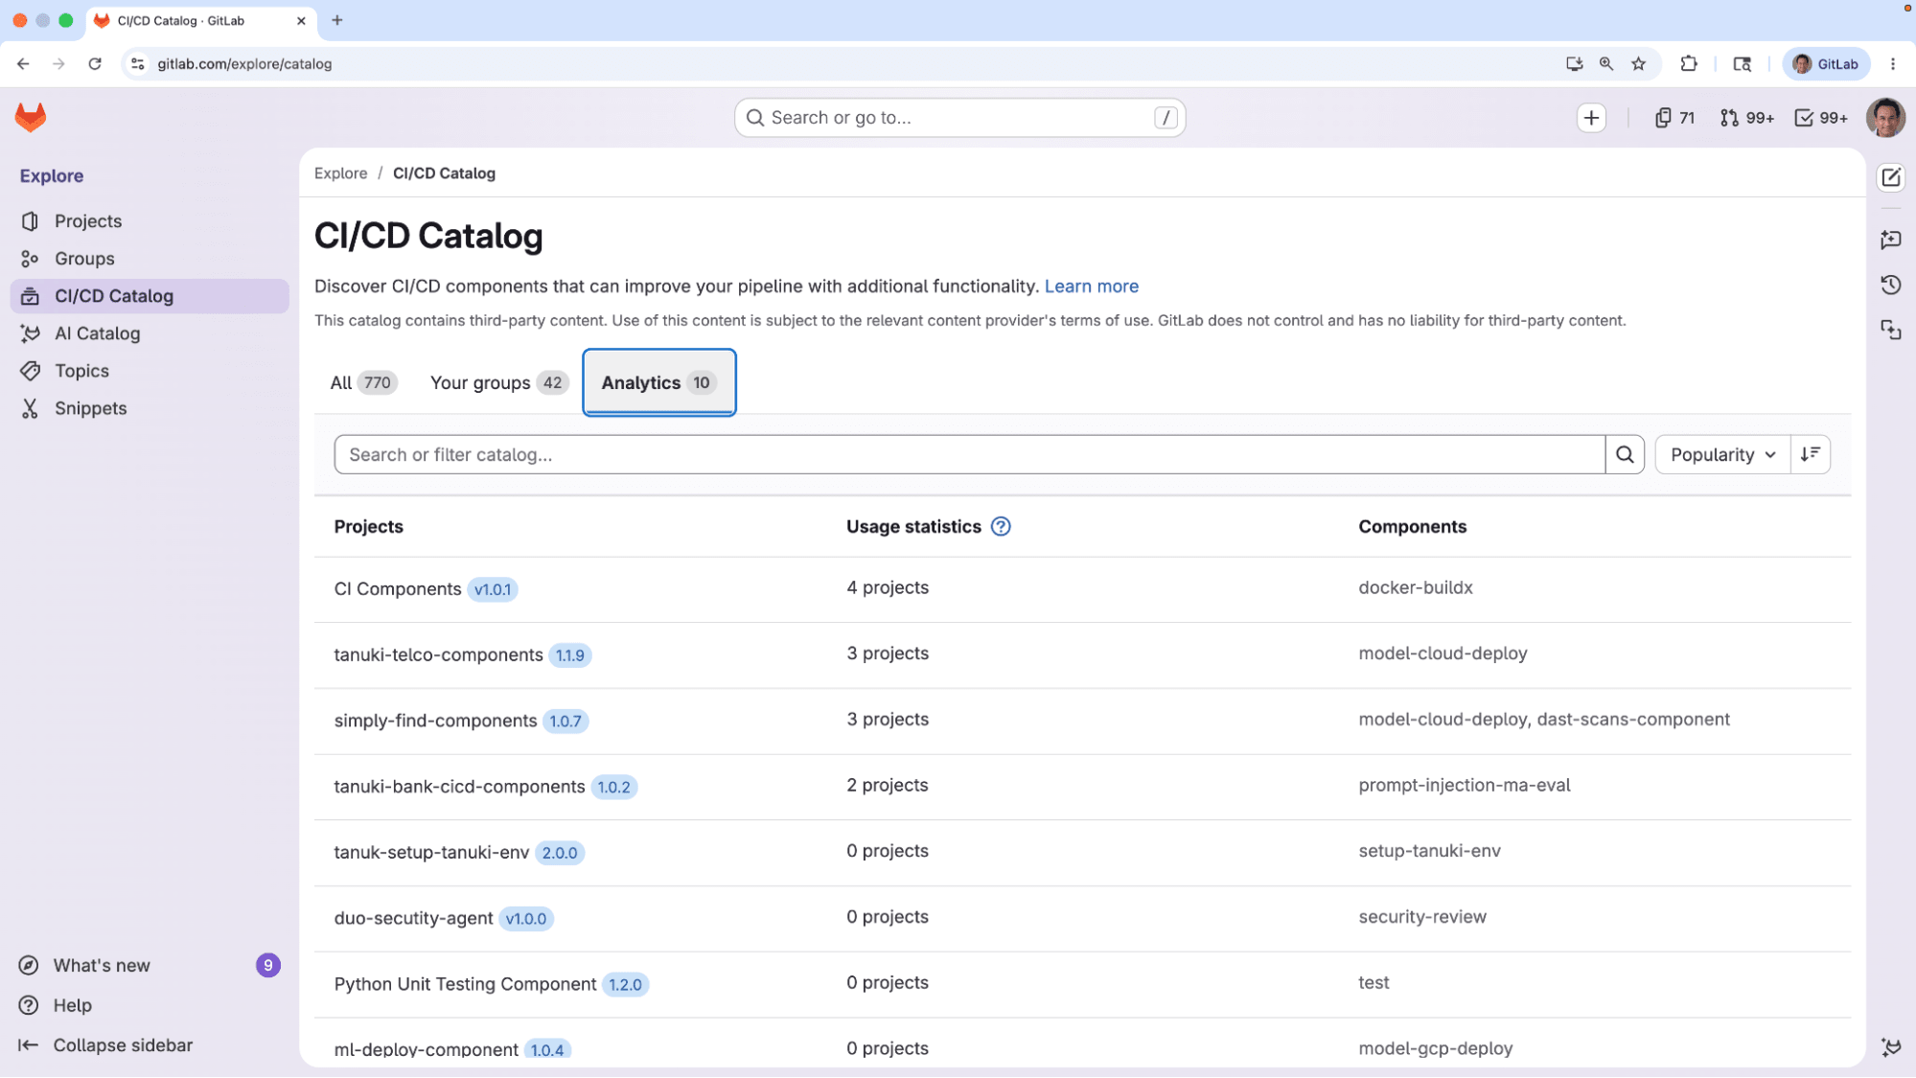Click the v1.0.1 version badge

tap(493, 589)
